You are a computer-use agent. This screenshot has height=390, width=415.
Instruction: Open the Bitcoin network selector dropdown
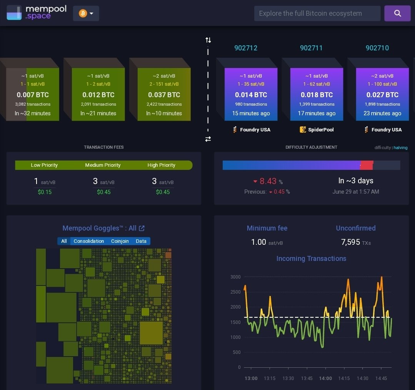(x=86, y=13)
